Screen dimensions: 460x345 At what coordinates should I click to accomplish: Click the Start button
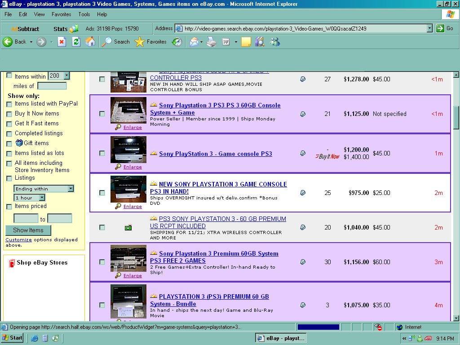(x=12, y=338)
